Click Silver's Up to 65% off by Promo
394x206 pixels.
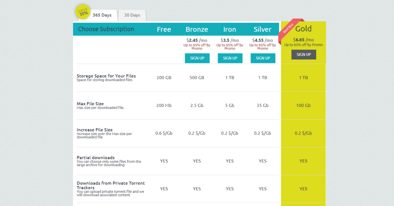click(262, 47)
